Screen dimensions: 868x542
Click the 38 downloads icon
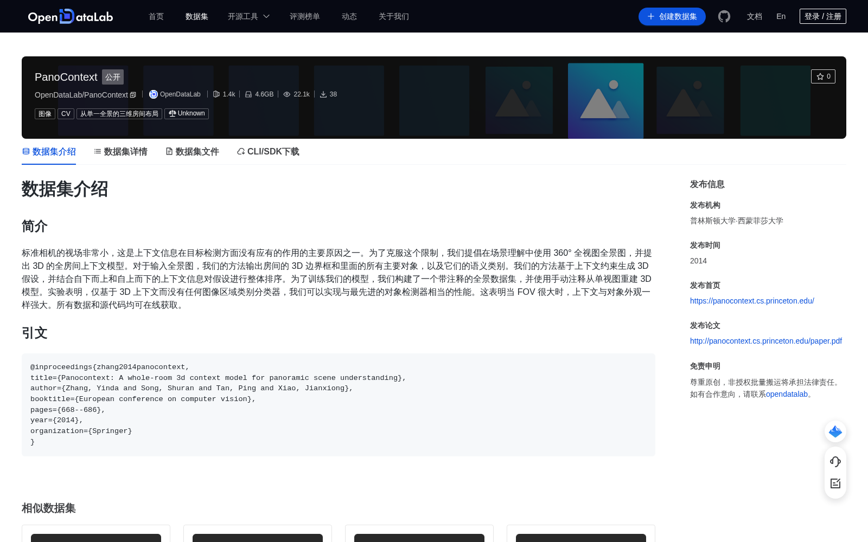click(323, 94)
